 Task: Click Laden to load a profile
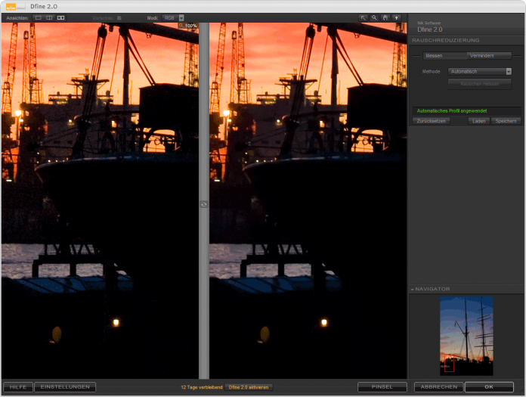click(478, 121)
